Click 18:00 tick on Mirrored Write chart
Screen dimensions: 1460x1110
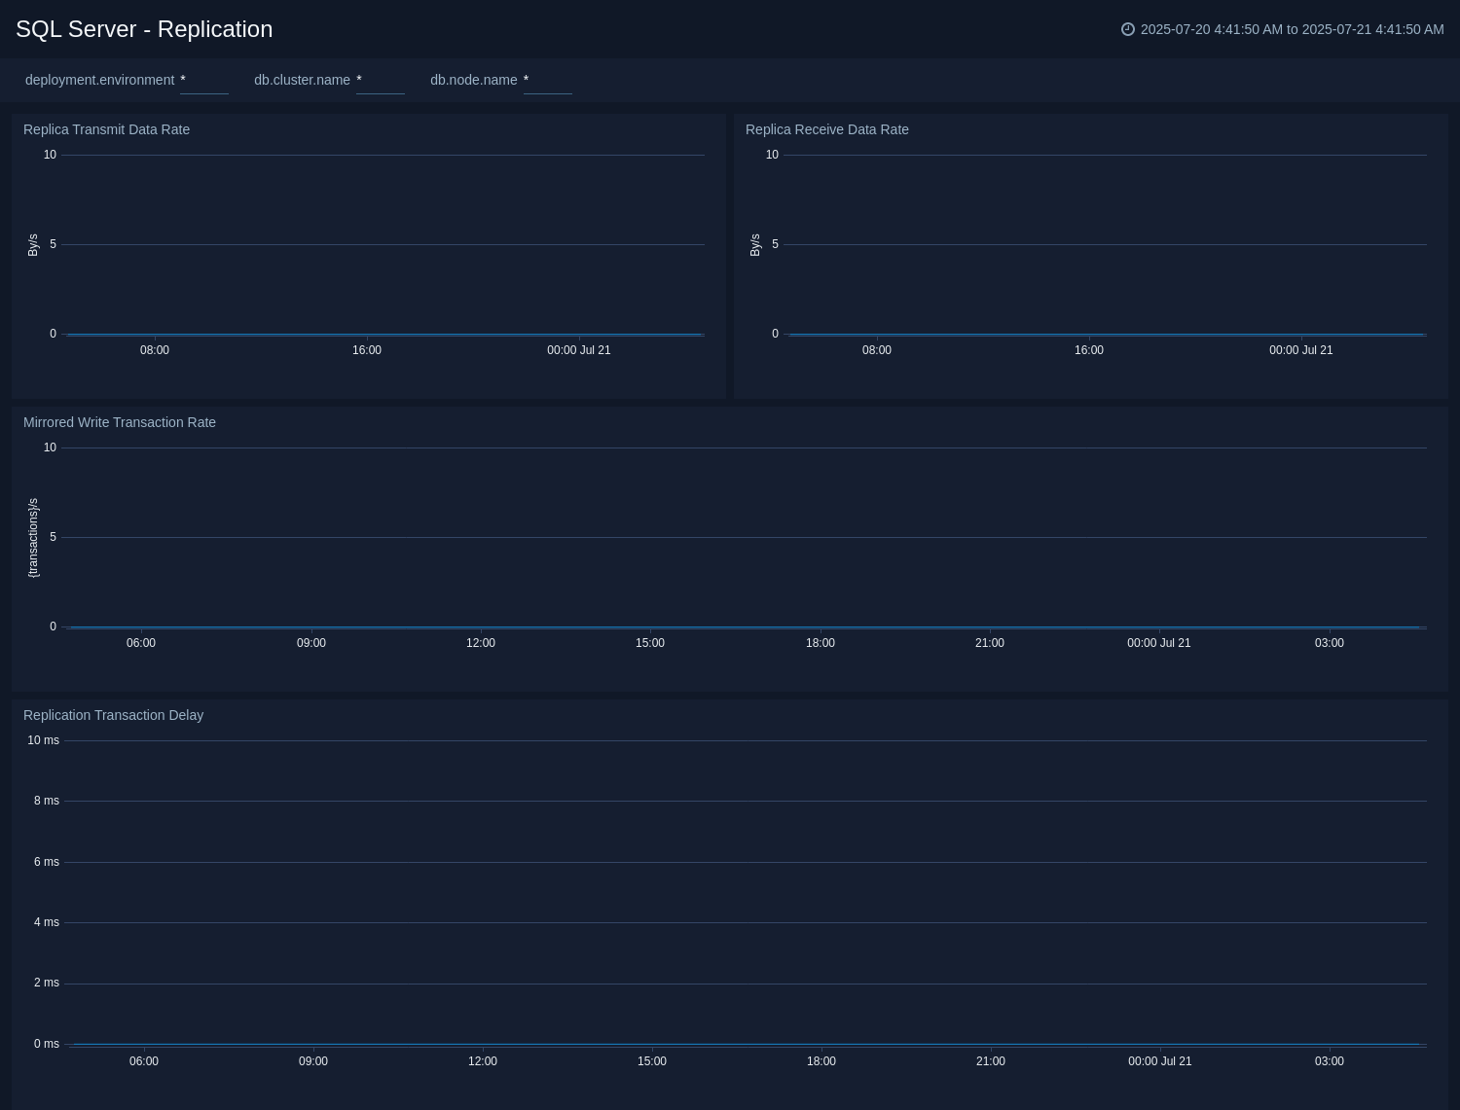821,643
